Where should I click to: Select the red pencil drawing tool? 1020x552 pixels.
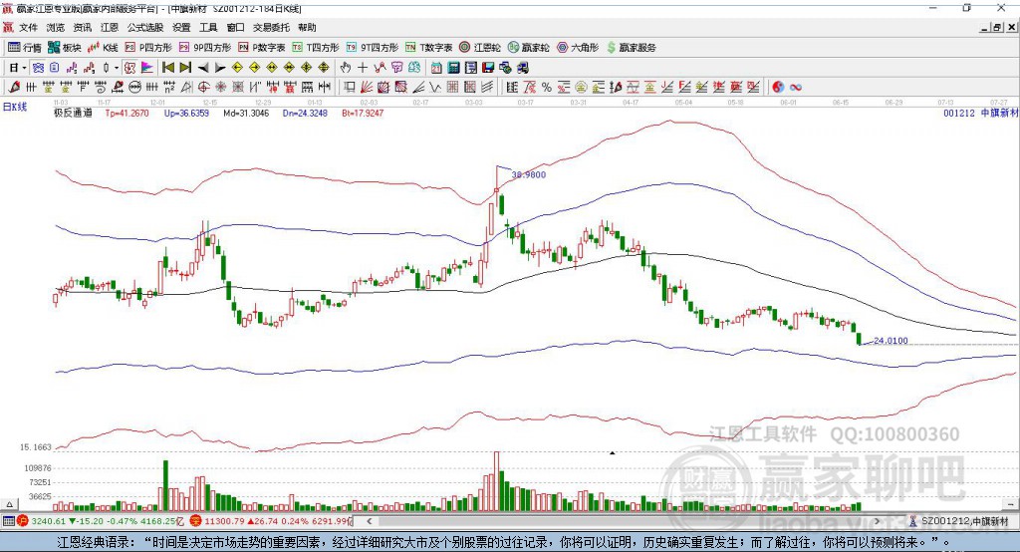coord(14,88)
